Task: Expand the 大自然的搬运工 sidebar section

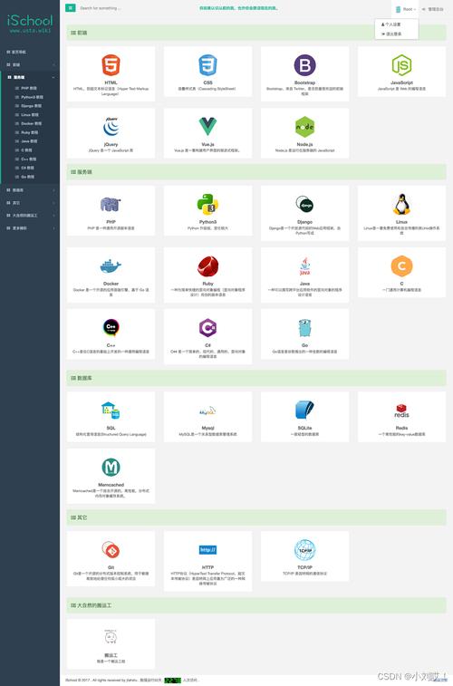Action: click(x=30, y=216)
